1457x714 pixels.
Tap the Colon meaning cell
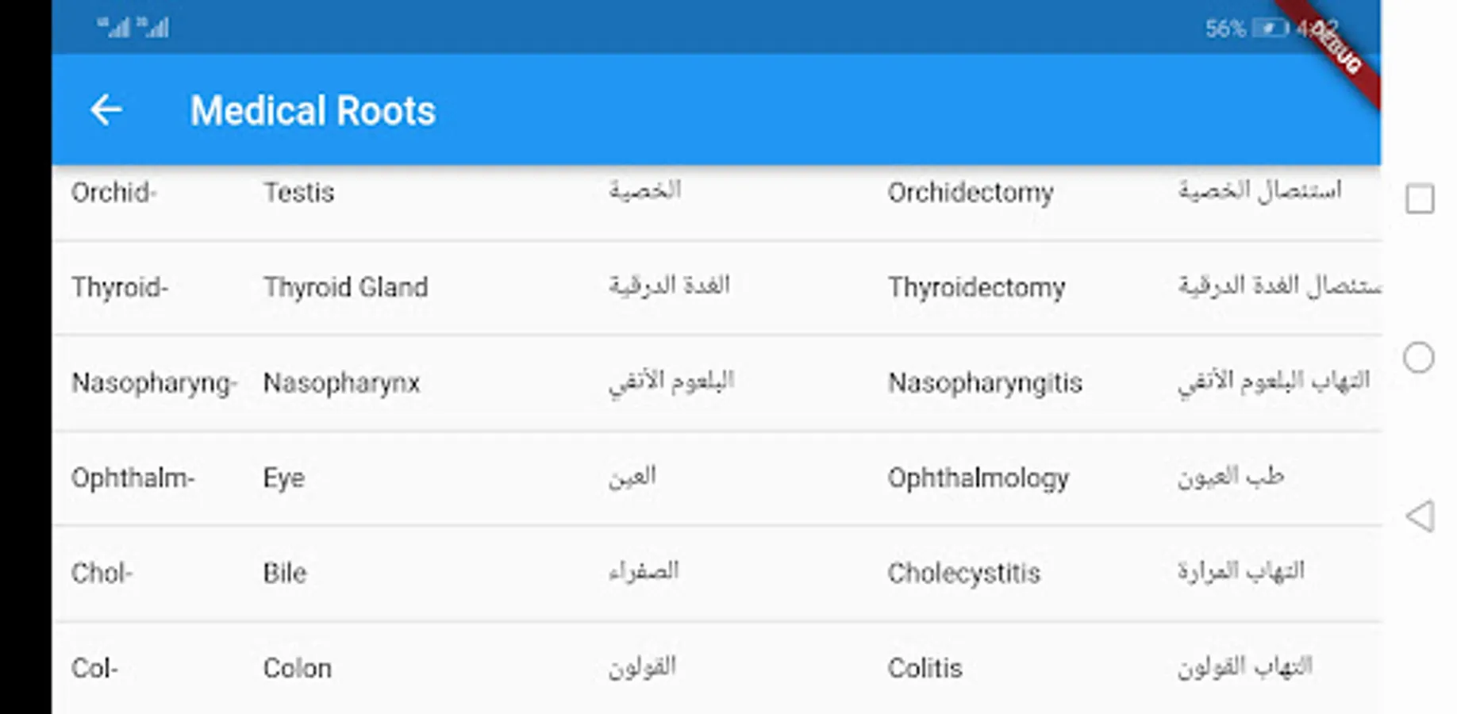[x=297, y=669]
